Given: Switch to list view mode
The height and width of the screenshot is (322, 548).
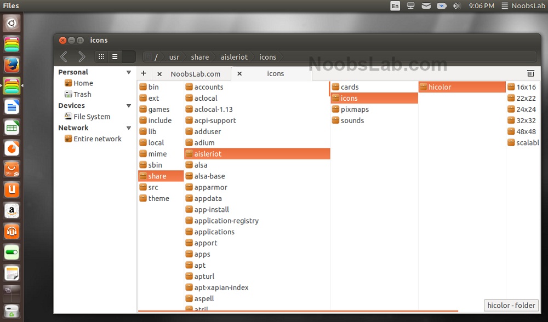Looking at the screenshot, I should pyautogui.click(x=115, y=56).
